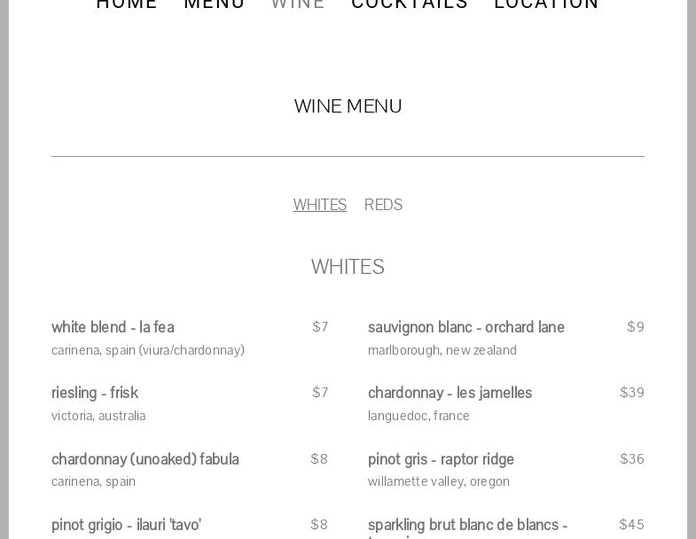The image size is (696, 539).
Task: Jump to the REDS section link
Action: (x=383, y=205)
